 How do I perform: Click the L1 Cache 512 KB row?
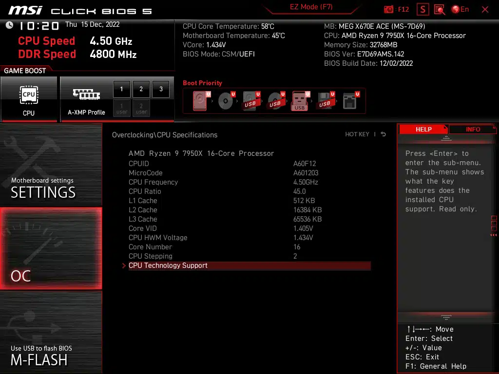(249, 200)
